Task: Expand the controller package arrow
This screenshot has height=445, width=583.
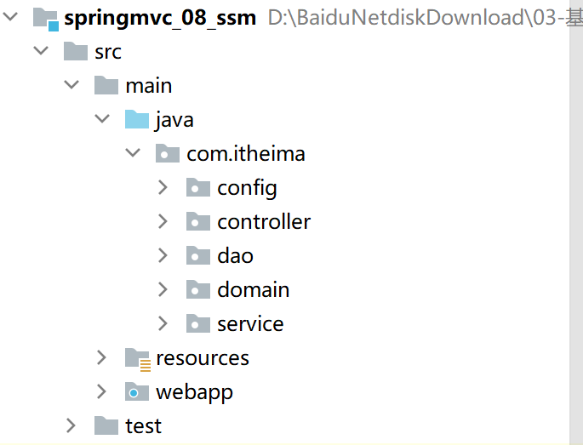Action: (163, 222)
